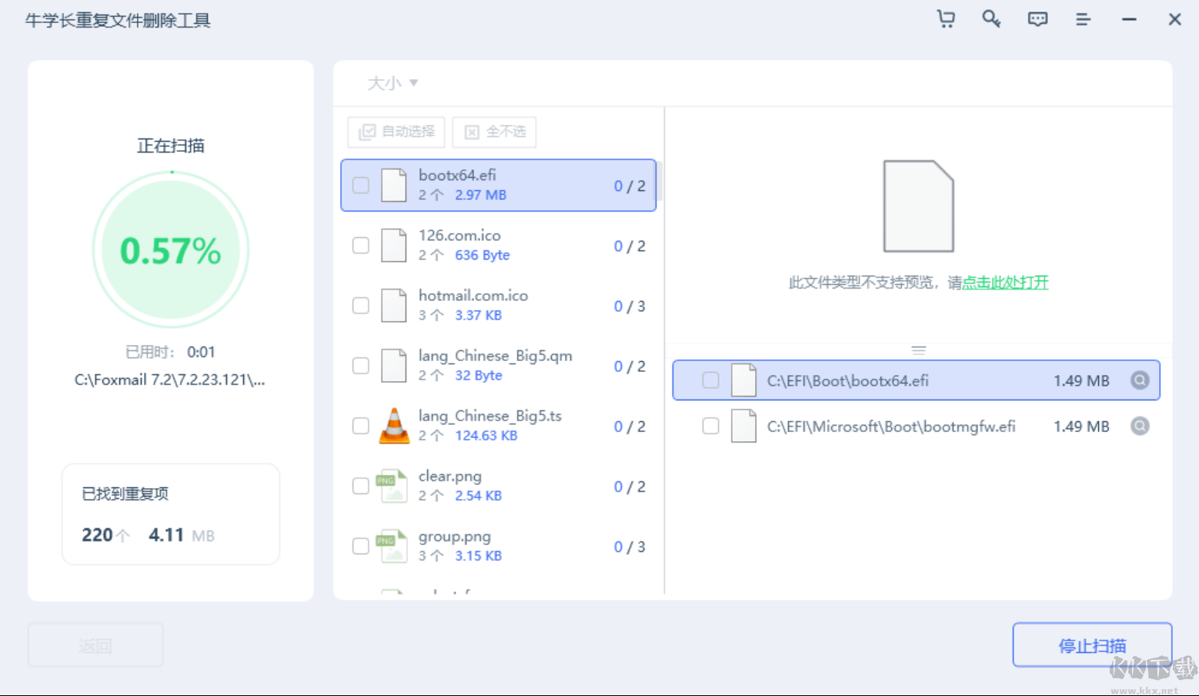Click the VLC cone icon for lang_Chinese_Big5.ts
This screenshot has height=696, width=1199.
394,426
